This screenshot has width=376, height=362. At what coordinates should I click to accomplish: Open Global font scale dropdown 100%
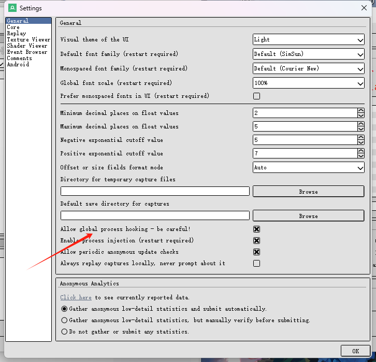click(x=309, y=83)
